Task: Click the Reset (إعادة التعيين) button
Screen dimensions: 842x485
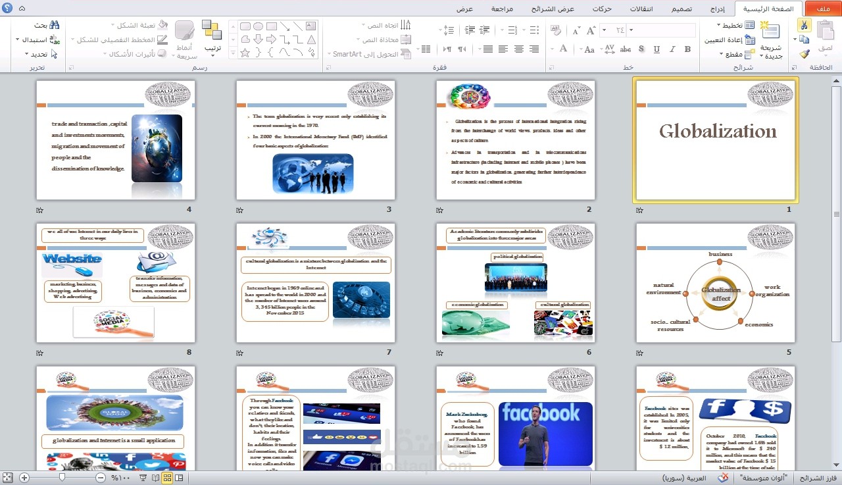Action: click(x=730, y=39)
